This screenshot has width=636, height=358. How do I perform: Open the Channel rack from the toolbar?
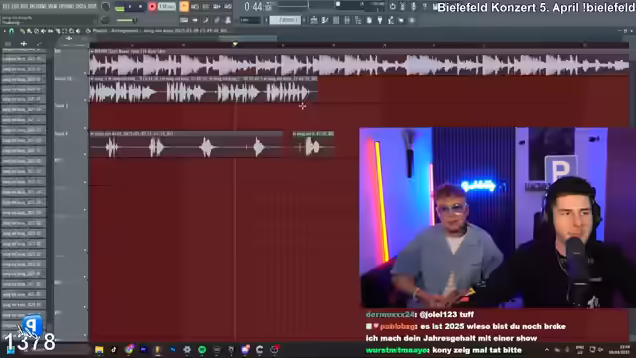[x=336, y=20]
